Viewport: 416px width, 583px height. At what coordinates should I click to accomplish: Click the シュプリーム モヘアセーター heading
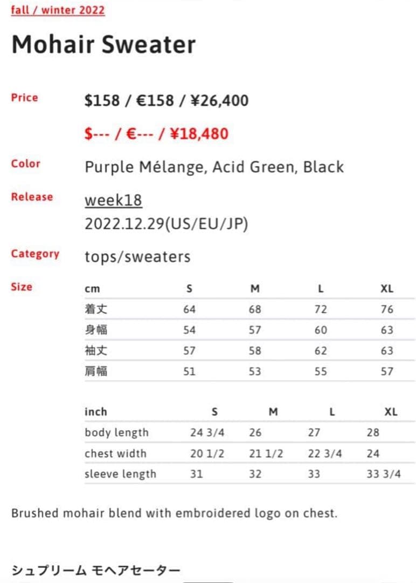coord(96,570)
